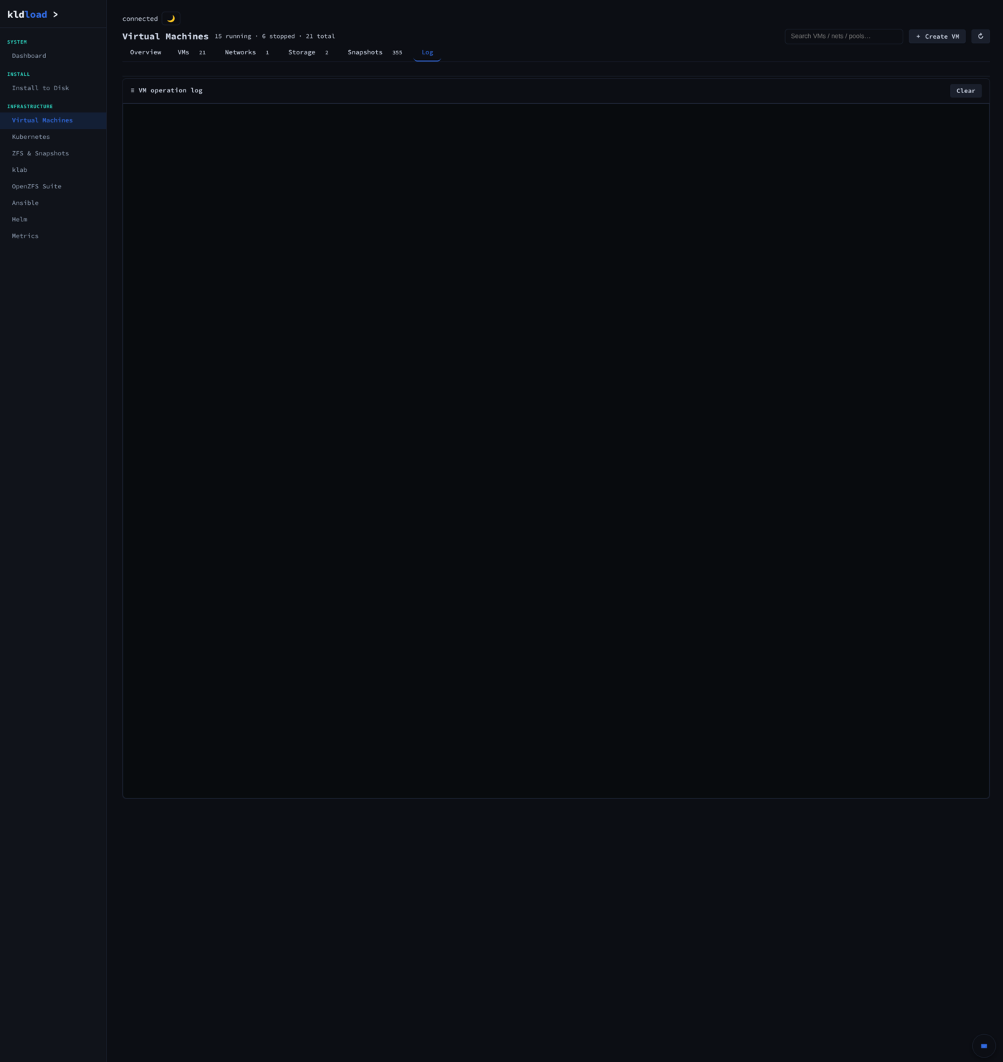Switch to the VMs tab
This screenshot has width=1003, height=1062.
(x=191, y=52)
